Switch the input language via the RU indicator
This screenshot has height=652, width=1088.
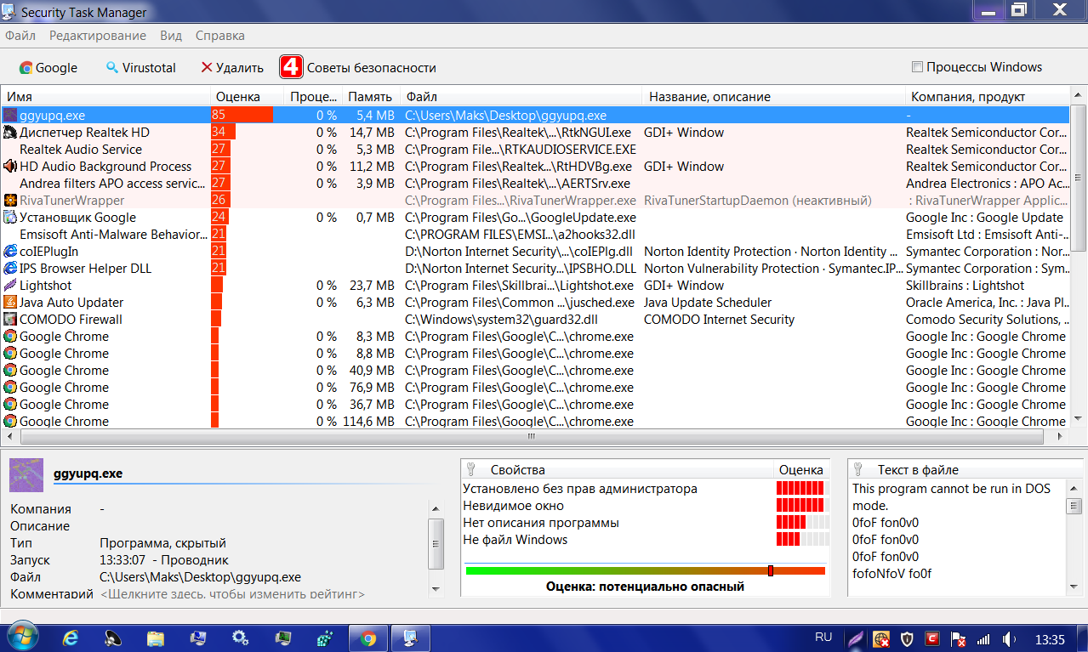coord(823,638)
